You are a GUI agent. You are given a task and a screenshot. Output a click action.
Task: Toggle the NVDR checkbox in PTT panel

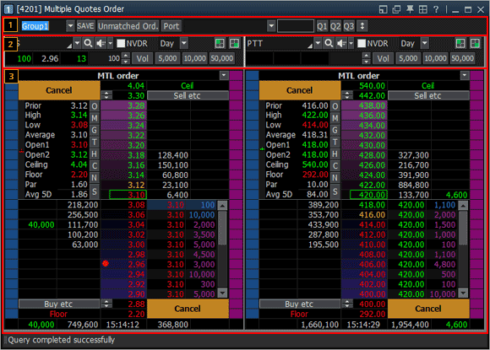[x=362, y=43]
